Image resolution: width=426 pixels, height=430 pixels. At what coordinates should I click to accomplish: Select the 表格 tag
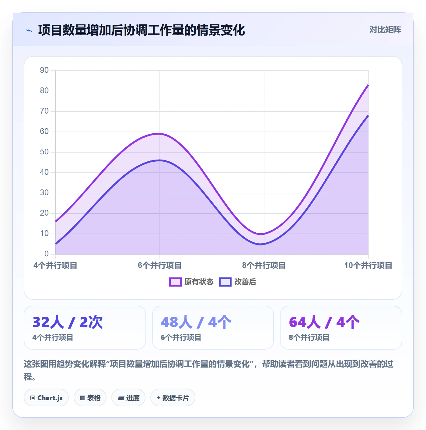(90, 397)
